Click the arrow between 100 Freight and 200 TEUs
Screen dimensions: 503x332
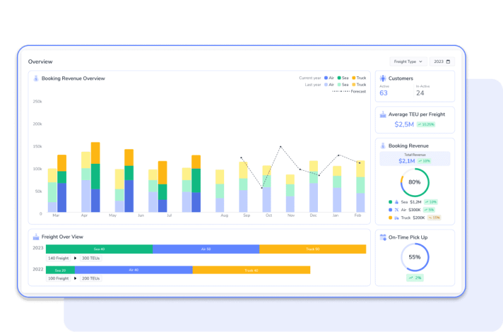(76, 278)
